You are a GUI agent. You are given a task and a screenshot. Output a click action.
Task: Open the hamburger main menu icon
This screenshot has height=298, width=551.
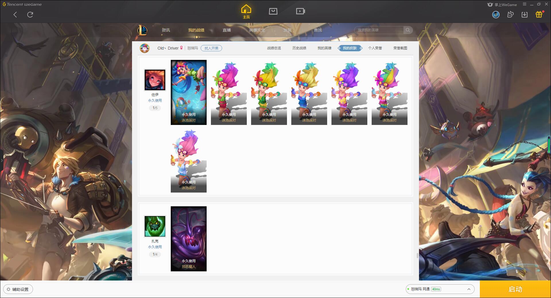point(525,4)
